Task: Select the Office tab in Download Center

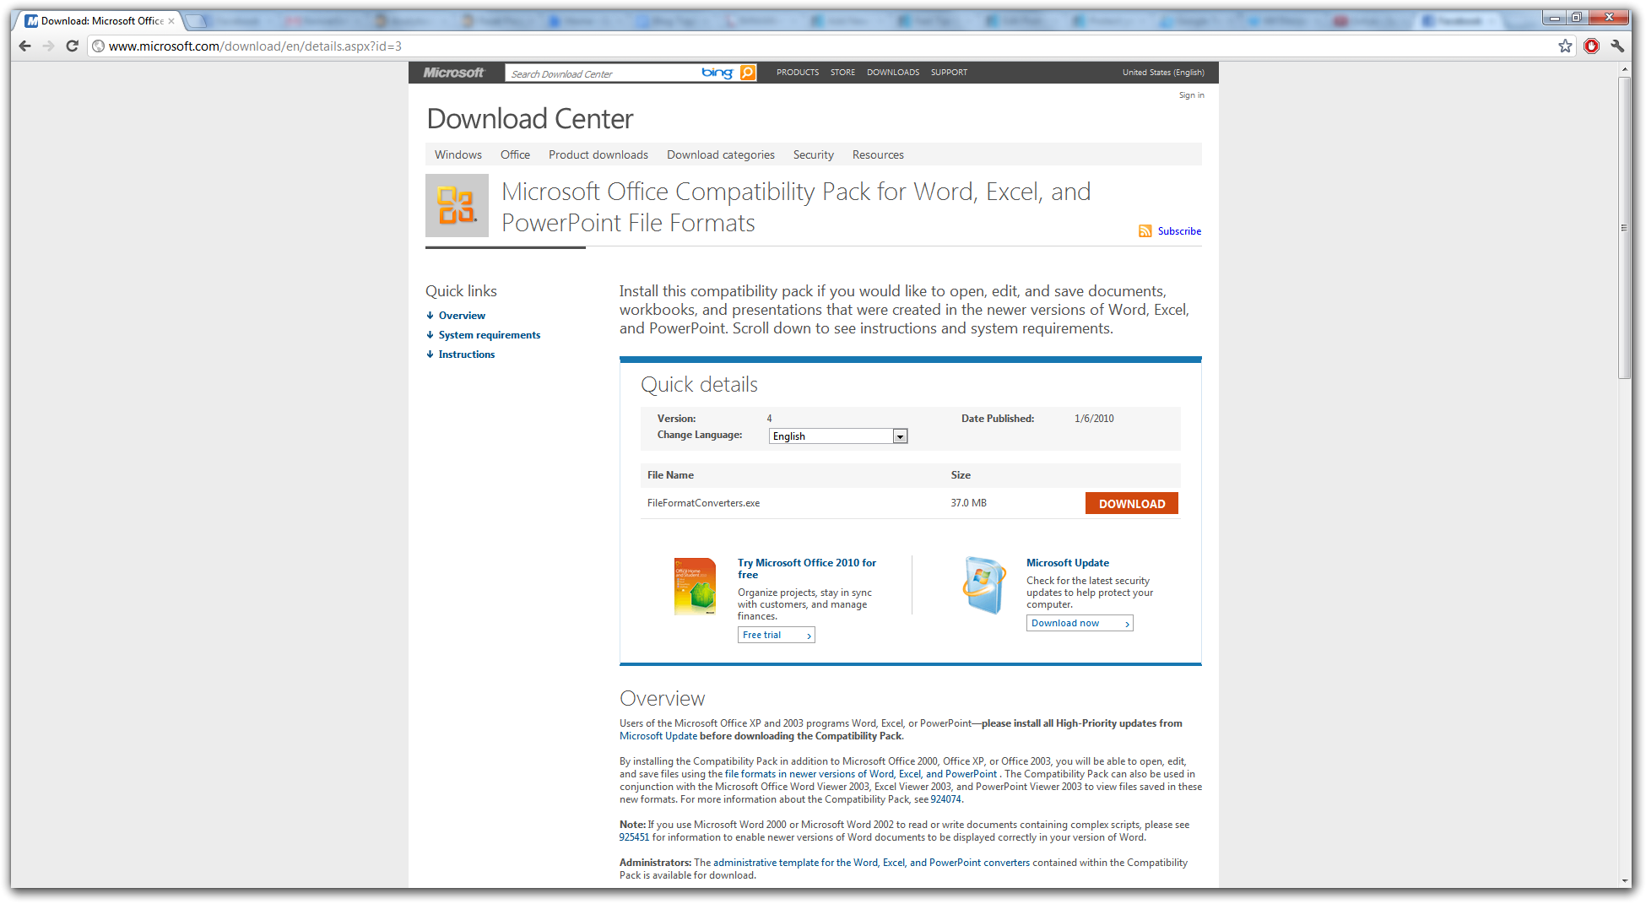Action: [515, 154]
